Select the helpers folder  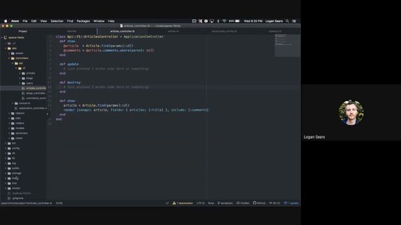[x=19, y=113]
